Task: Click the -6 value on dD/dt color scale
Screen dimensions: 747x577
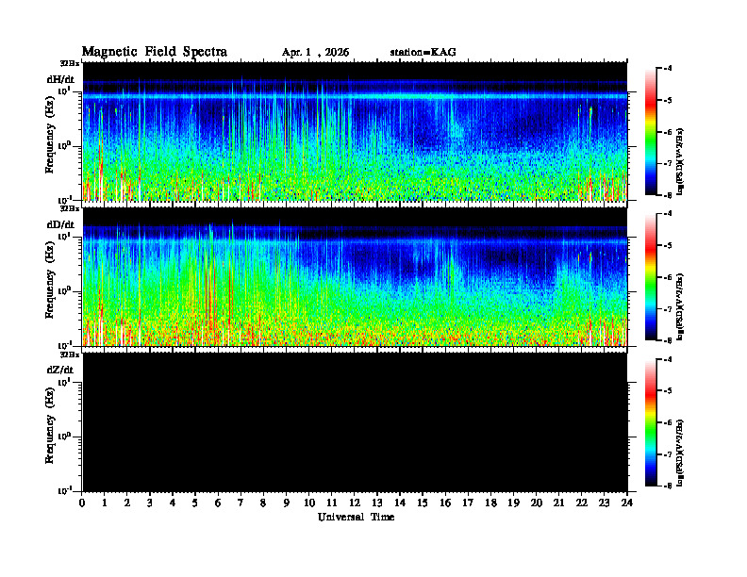Action: click(x=668, y=277)
